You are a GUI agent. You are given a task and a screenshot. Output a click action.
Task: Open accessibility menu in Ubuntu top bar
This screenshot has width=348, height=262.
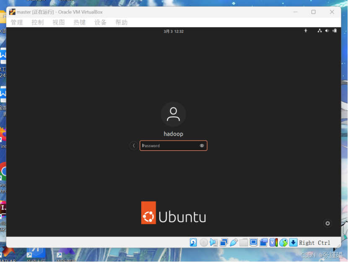(306, 31)
